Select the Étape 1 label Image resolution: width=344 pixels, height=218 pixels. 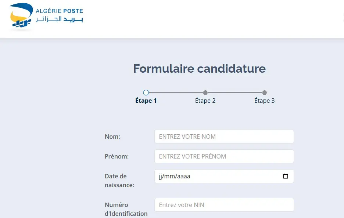(x=146, y=101)
